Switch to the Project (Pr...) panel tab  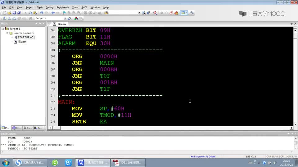[6, 128]
